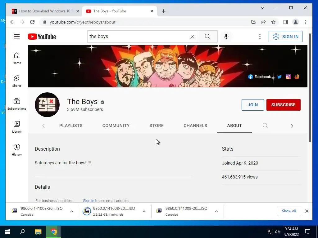Search within channel using the magnifier icon

click(x=265, y=126)
